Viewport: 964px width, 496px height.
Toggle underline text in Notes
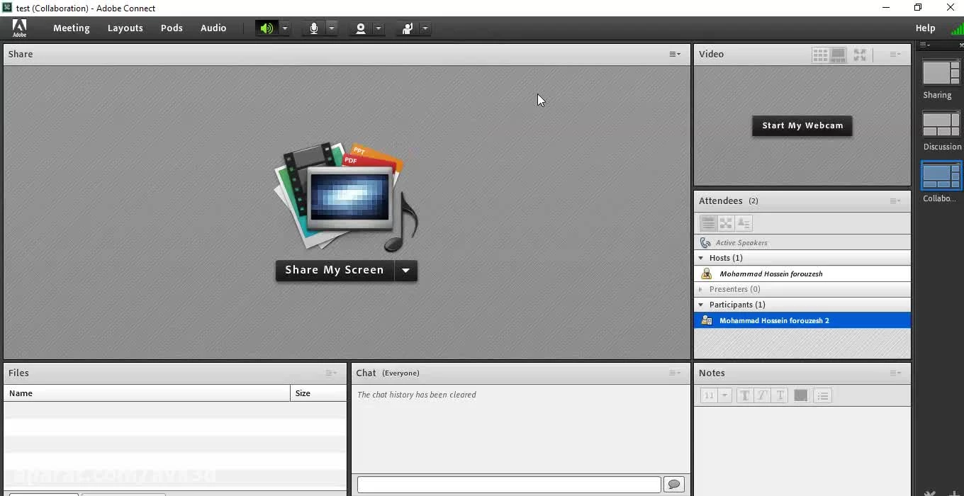click(x=780, y=396)
